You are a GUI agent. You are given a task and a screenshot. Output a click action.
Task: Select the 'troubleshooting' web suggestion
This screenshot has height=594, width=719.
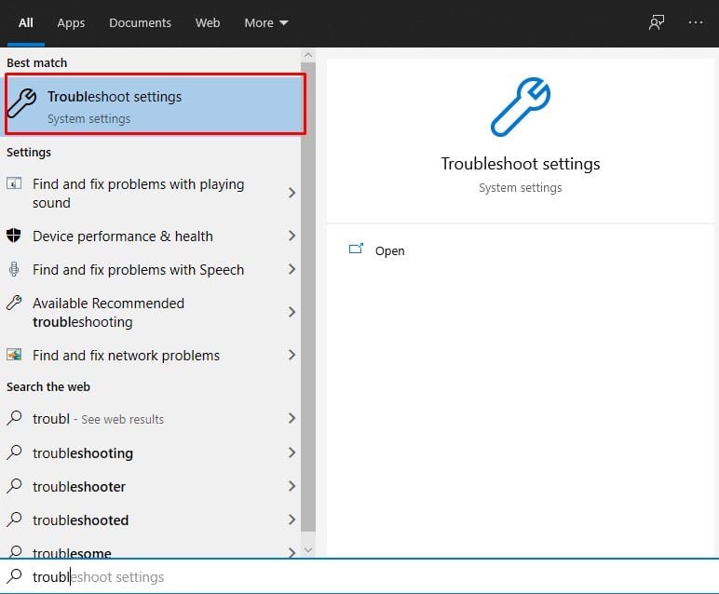click(x=150, y=452)
